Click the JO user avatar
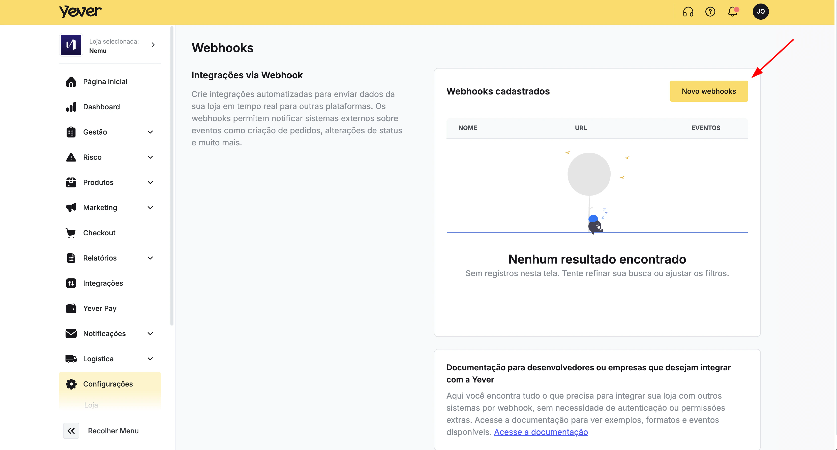The height and width of the screenshot is (450, 837). [x=760, y=12]
